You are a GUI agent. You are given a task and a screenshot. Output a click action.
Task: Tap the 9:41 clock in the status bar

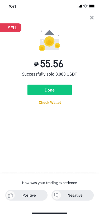pyautogui.click(x=13, y=6)
